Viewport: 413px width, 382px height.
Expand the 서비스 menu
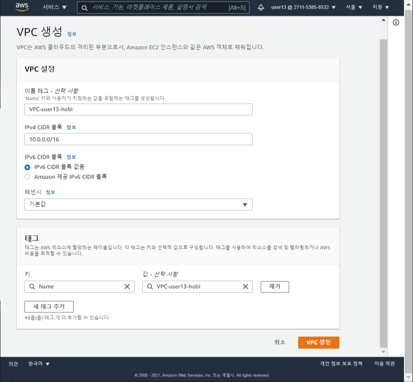click(x=55, y=7)
